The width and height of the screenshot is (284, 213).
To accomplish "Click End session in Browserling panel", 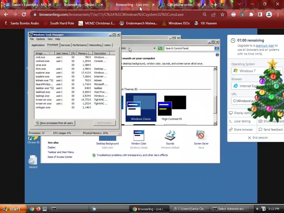I will [258, 138].
